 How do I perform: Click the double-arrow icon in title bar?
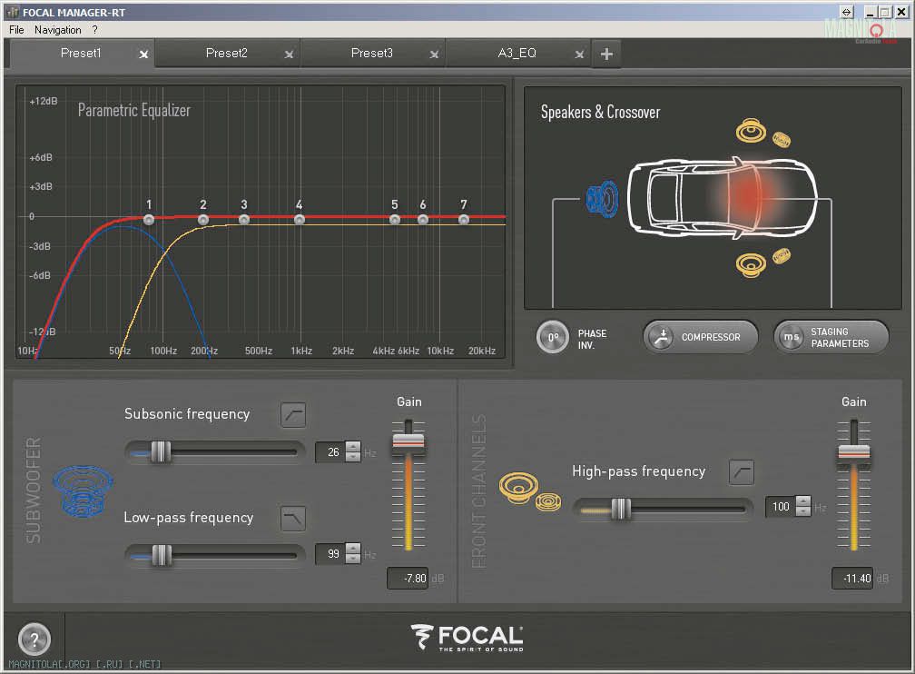point(847,12)
